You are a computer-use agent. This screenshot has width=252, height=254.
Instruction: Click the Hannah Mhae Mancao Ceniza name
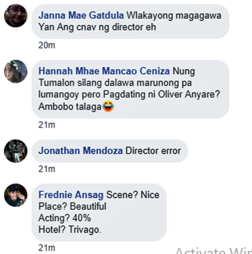104,71
